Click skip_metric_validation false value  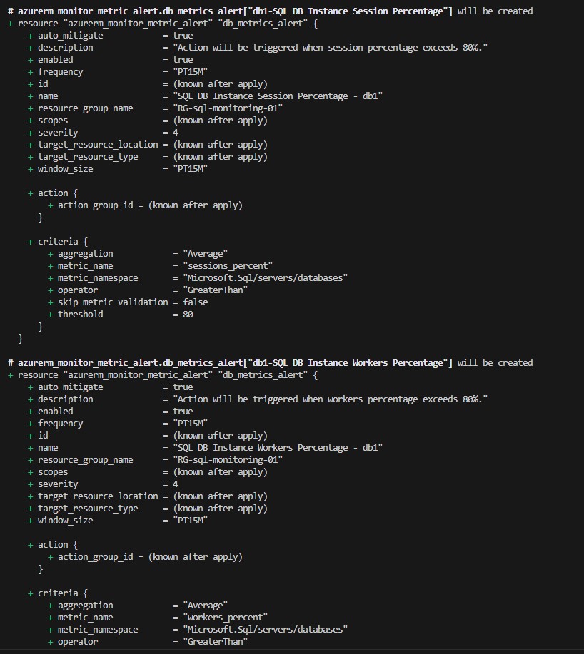pyautogui.click(x=196, y=302)
